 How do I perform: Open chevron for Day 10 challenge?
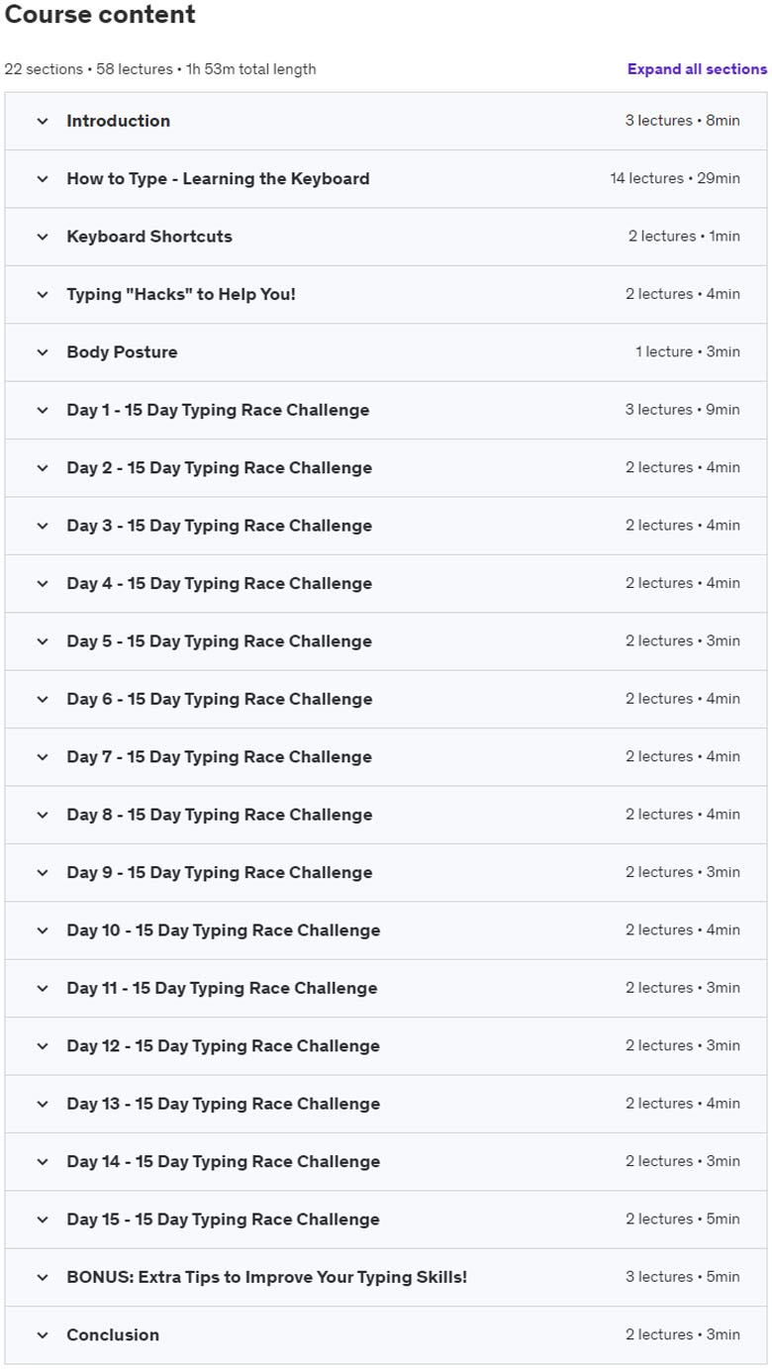pos(43,930)
